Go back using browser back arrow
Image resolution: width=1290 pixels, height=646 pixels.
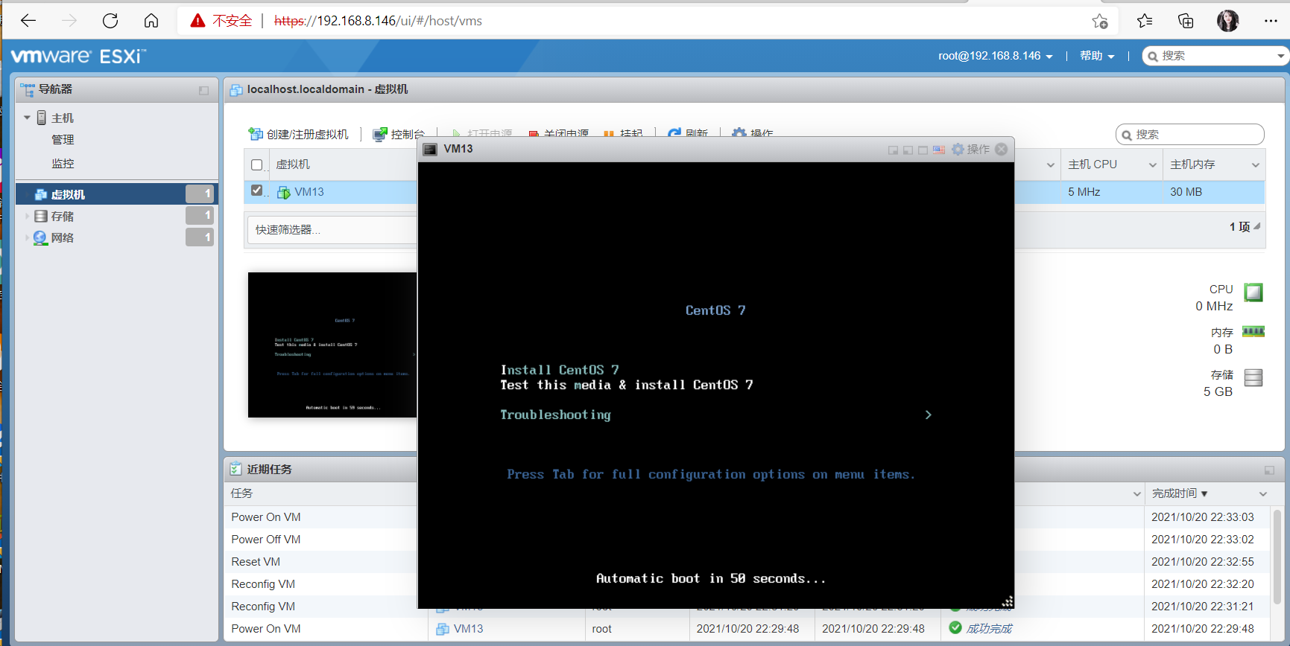28,21
